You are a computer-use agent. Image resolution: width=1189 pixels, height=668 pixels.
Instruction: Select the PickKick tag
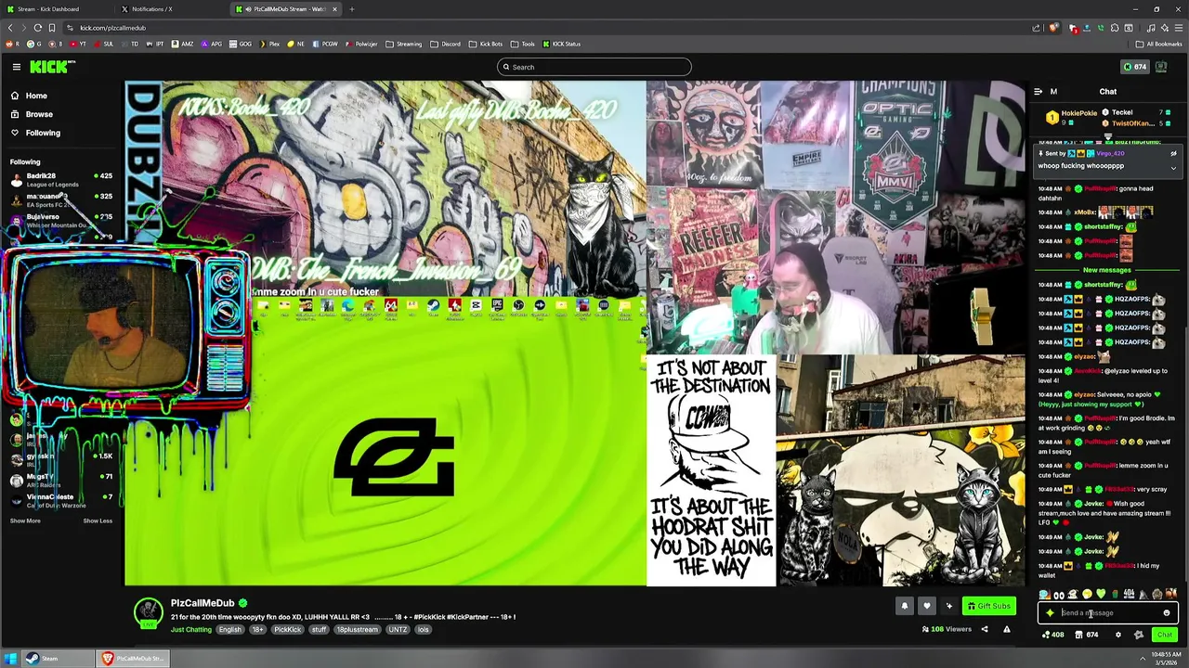click(x=287, y=629)
